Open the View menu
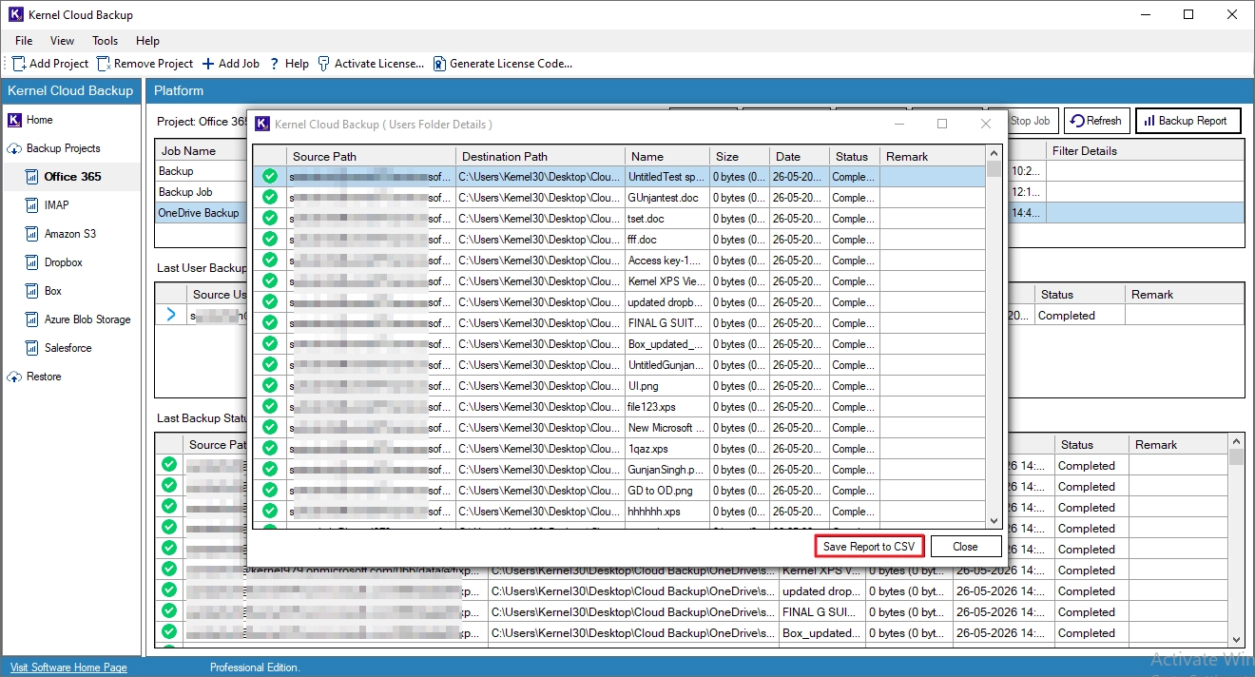 (x=63, y=41)
